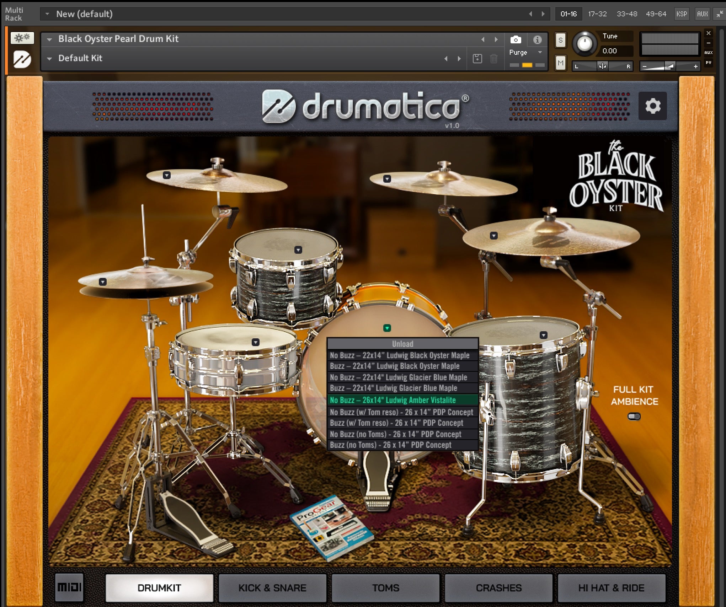Switch to the KICK & SNARE tab
This screenshot has width=726, height=607.
coord(272,587)
